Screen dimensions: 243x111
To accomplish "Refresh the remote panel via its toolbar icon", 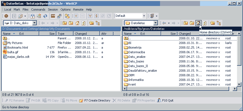I will click(x=205, y=23).
